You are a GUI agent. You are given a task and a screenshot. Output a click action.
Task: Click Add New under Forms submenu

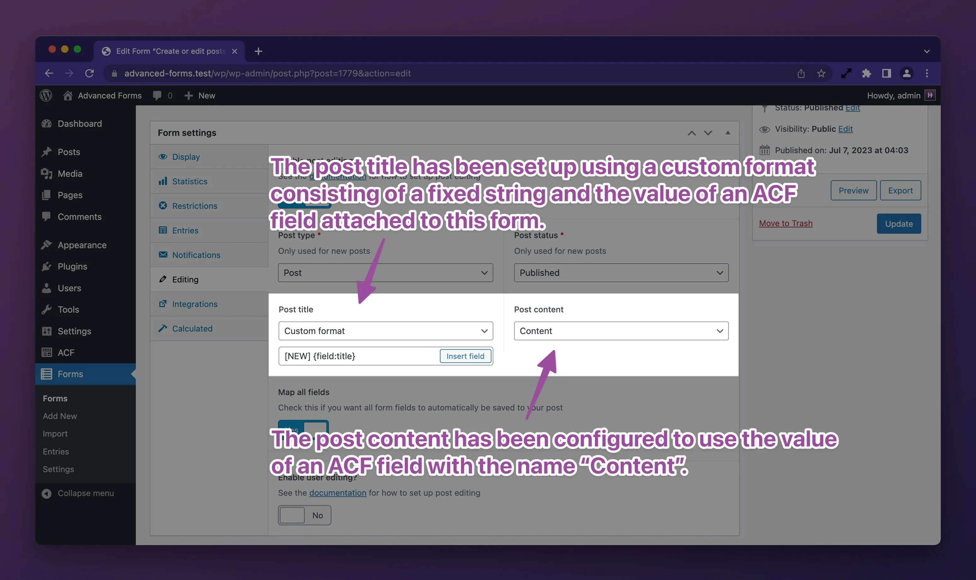(x=60, y=416)
